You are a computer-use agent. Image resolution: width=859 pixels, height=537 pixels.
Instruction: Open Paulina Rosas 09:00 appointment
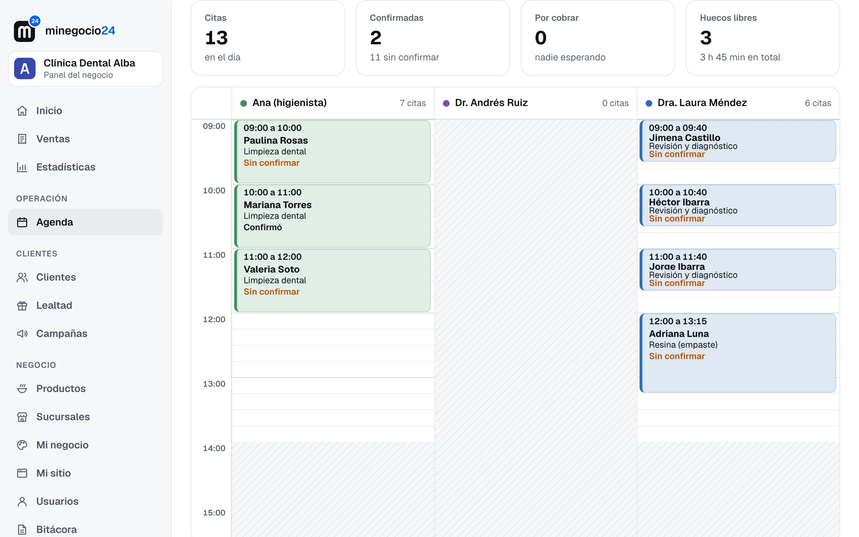click(332, 152)
